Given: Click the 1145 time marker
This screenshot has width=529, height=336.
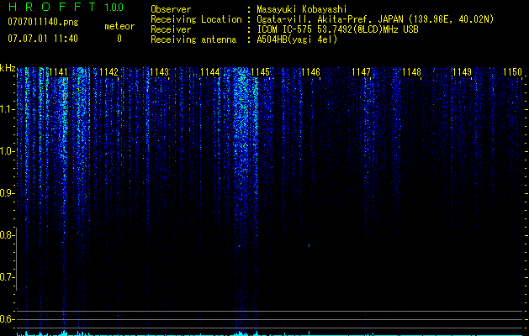Looking at the screenshot, I should (261, 72).
